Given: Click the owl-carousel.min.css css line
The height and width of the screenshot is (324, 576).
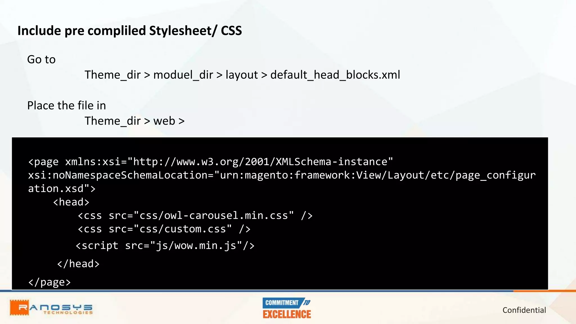Looking at the screenshot, I should click(195, 215).
